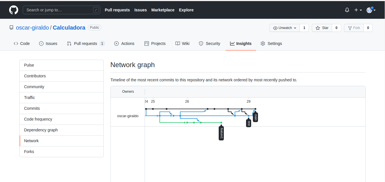The image size is (385, 182).
Task: Click the oscar-giraldo owner label in graph
Action: [128, 116]
